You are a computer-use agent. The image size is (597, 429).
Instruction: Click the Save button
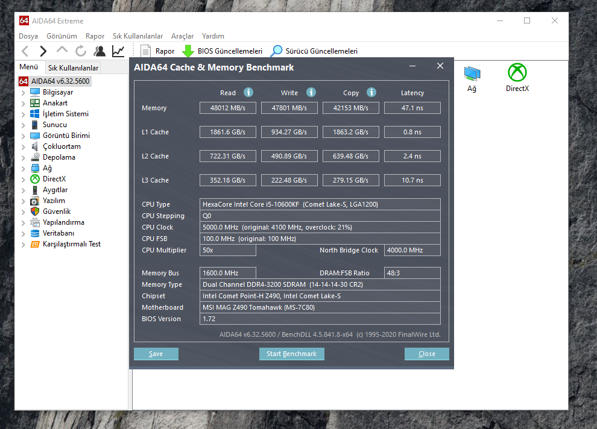(x=156, y=354)
